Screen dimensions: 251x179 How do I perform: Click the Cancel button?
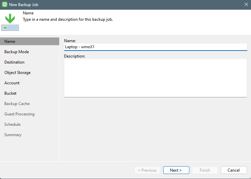coord(234,170)
